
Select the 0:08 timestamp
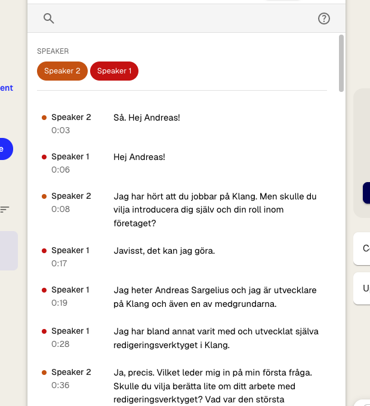click(x=60, y=210)
